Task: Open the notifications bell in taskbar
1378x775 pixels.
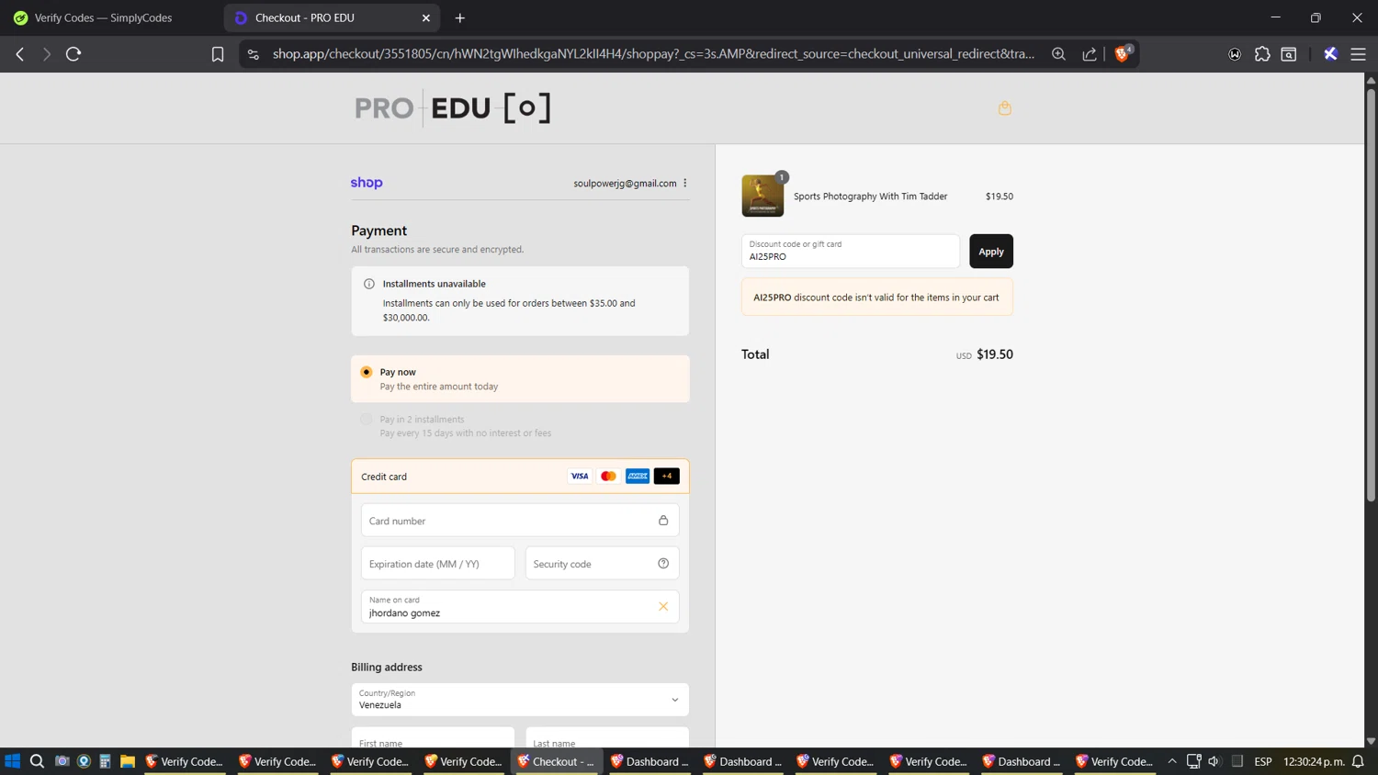Action: [x=1358, y=761]
